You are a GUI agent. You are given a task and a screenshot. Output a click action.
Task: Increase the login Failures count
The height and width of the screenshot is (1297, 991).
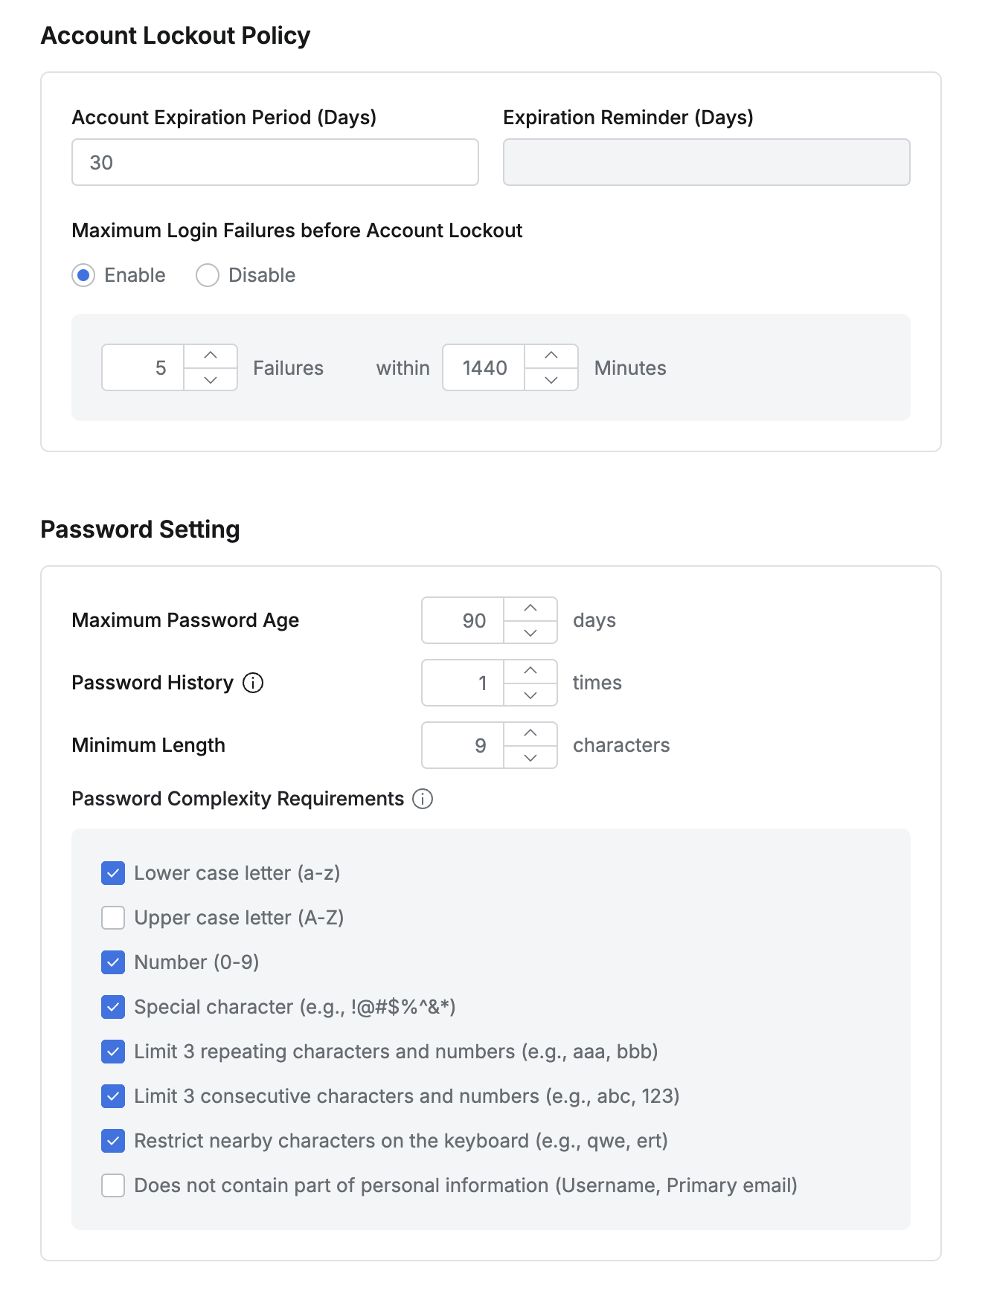click(x=211, y=356)
